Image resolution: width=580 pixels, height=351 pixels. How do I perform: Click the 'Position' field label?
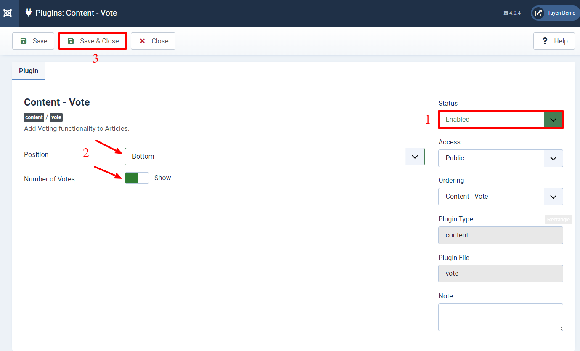point(36,155)
